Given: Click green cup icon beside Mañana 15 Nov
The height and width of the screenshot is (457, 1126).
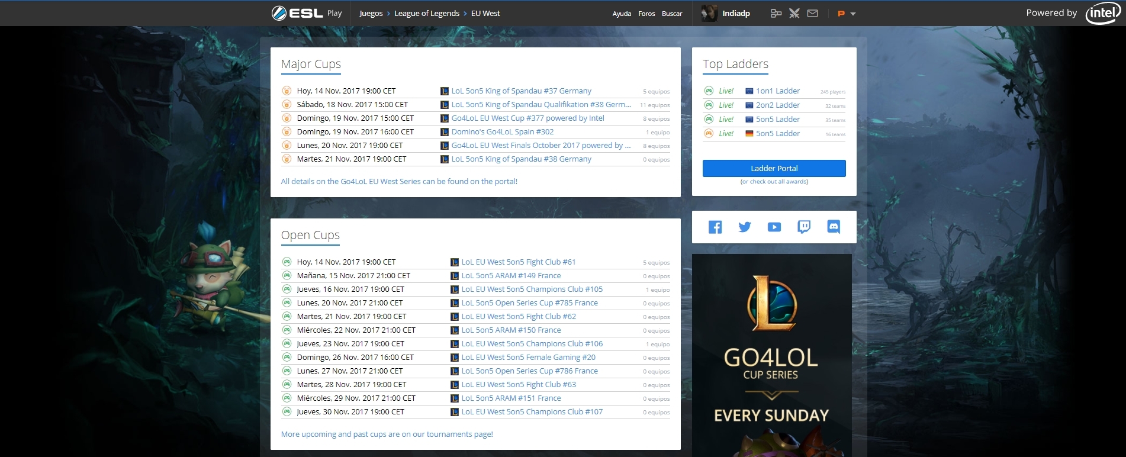Looking at the screenshot, I should click(x=287, y=275).
